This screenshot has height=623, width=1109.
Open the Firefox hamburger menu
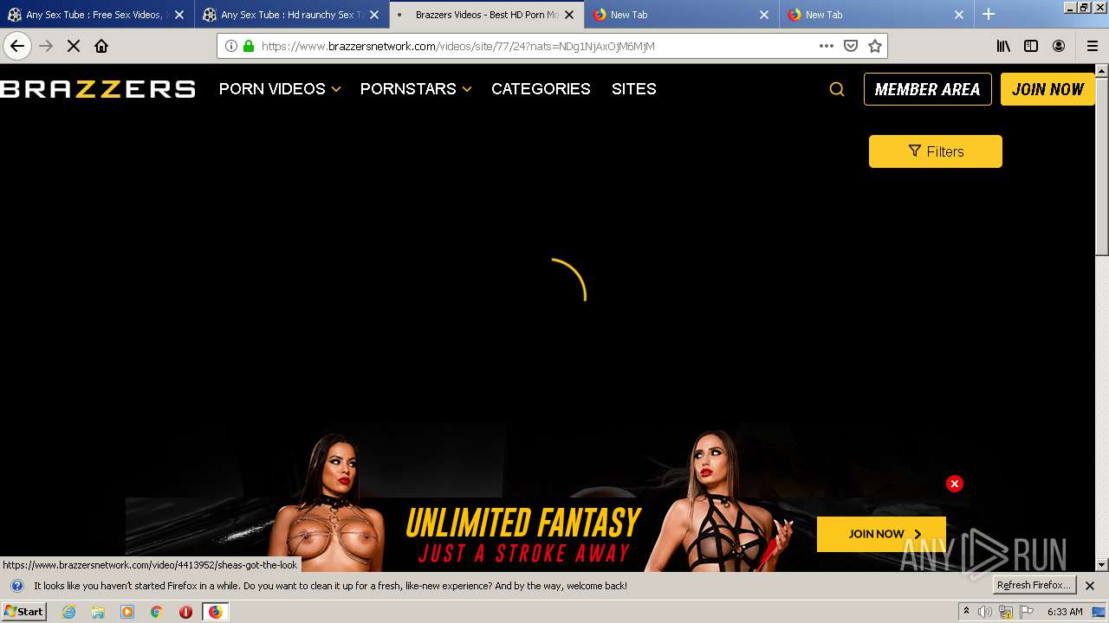pos(1092,46)
